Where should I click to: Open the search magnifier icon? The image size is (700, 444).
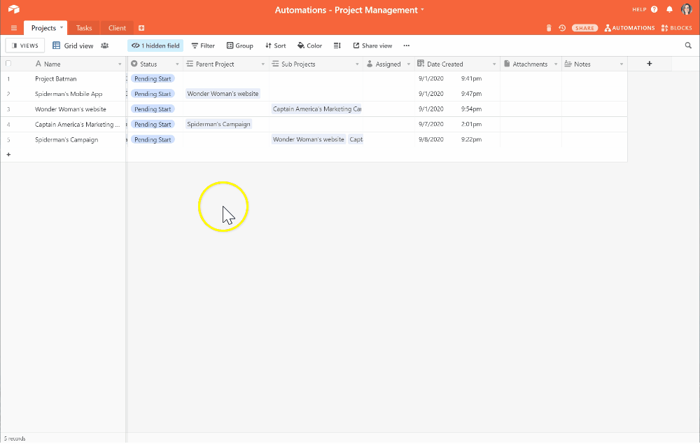[x=688, y=45]
